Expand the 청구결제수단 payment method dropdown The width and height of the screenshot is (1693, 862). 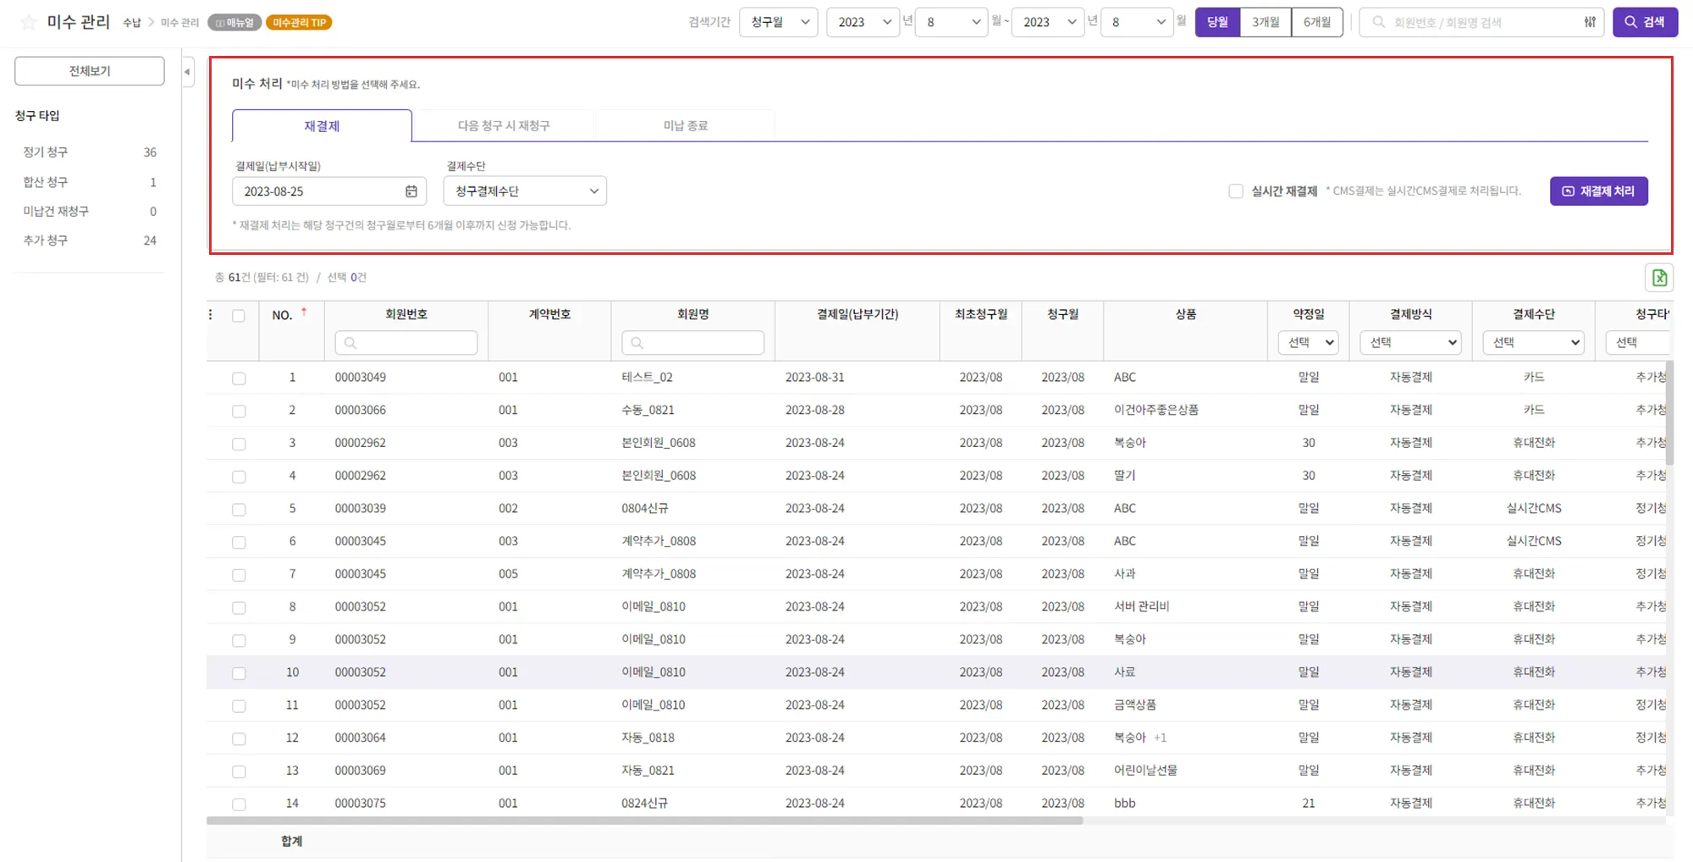[x=525, y=191]
